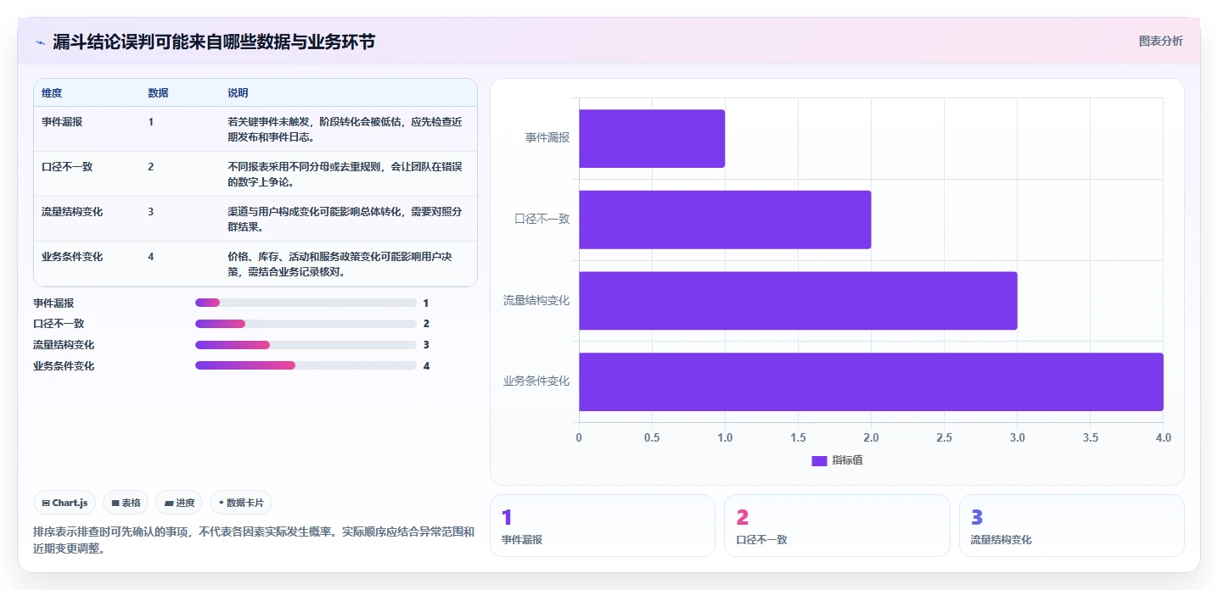Open the data card numbered 2 口径不一致
1218x590 pixels.
(837, 526)
